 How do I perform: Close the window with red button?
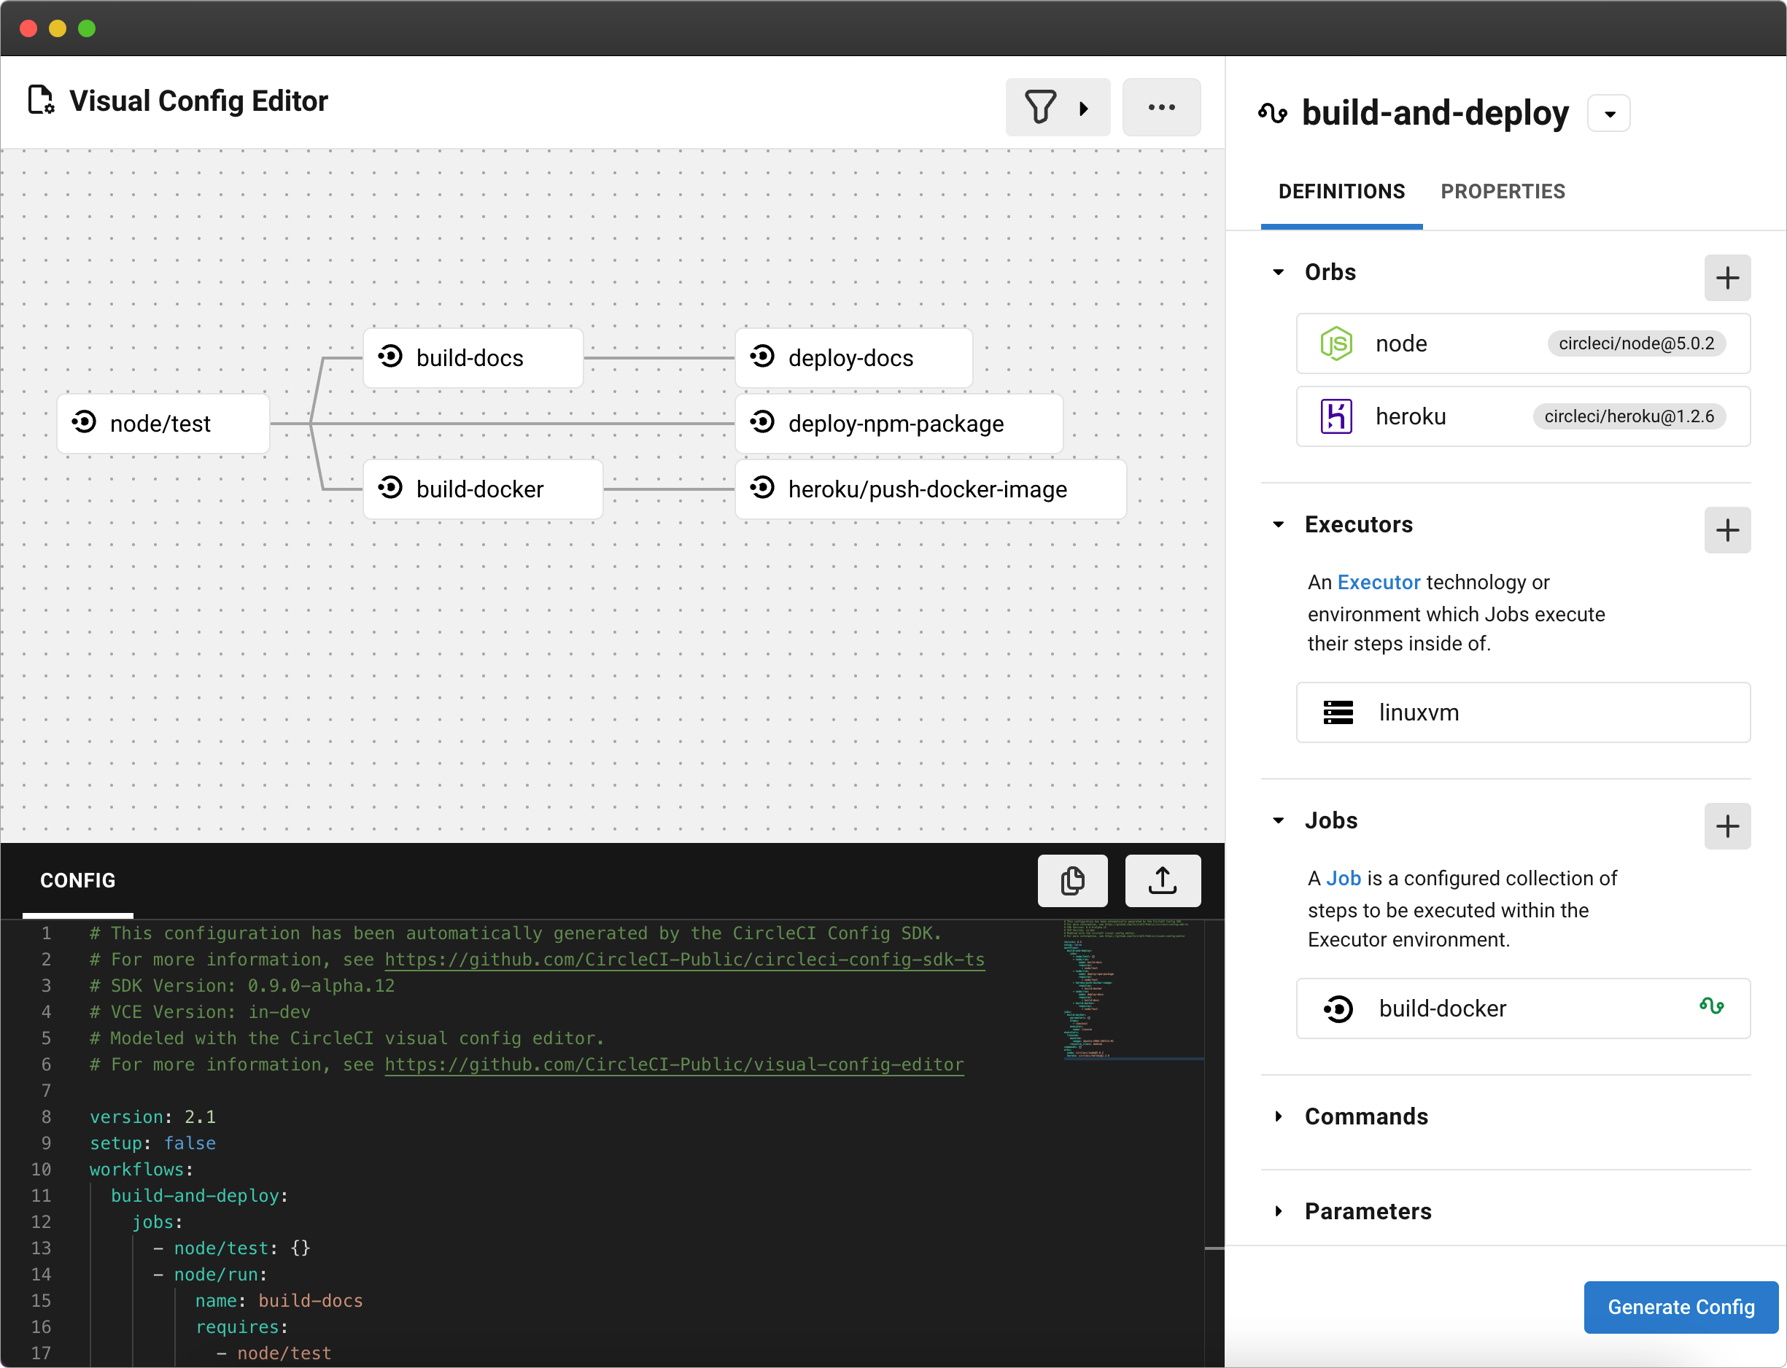pos(28,28)
